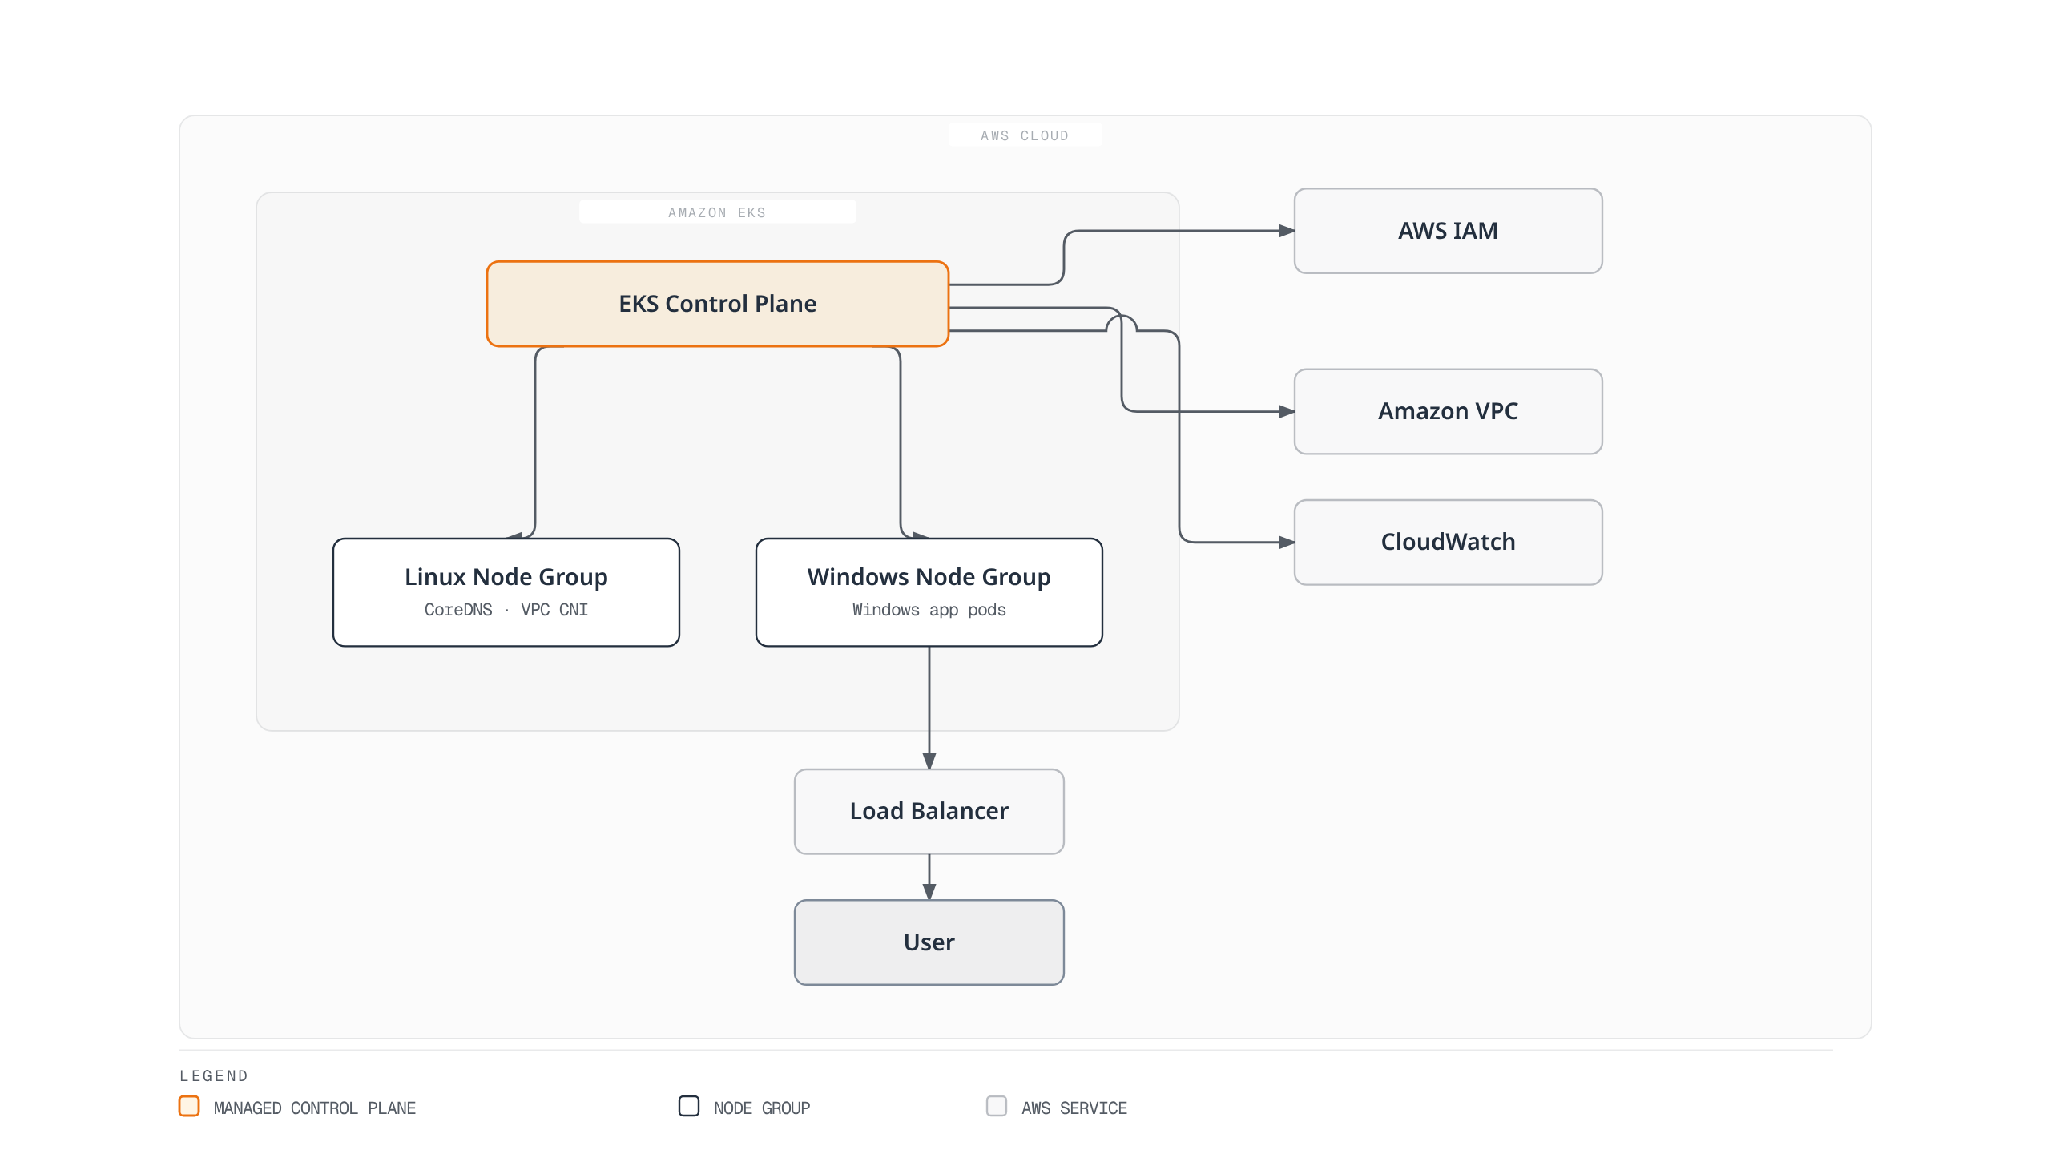
Task: Click the CloudWatch service box
Action: [1448, 542]
